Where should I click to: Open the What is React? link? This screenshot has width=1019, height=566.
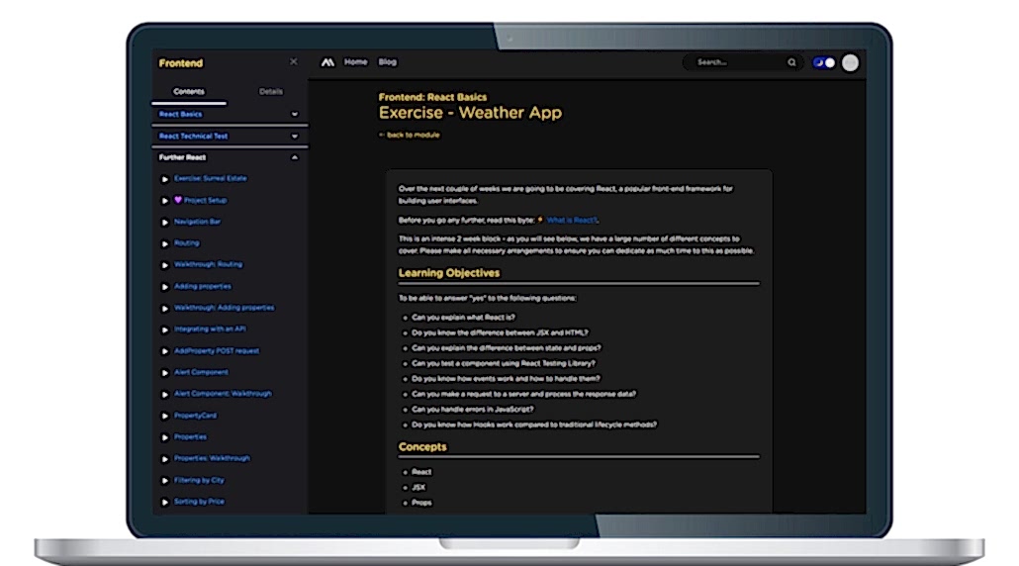coord(573,220)
